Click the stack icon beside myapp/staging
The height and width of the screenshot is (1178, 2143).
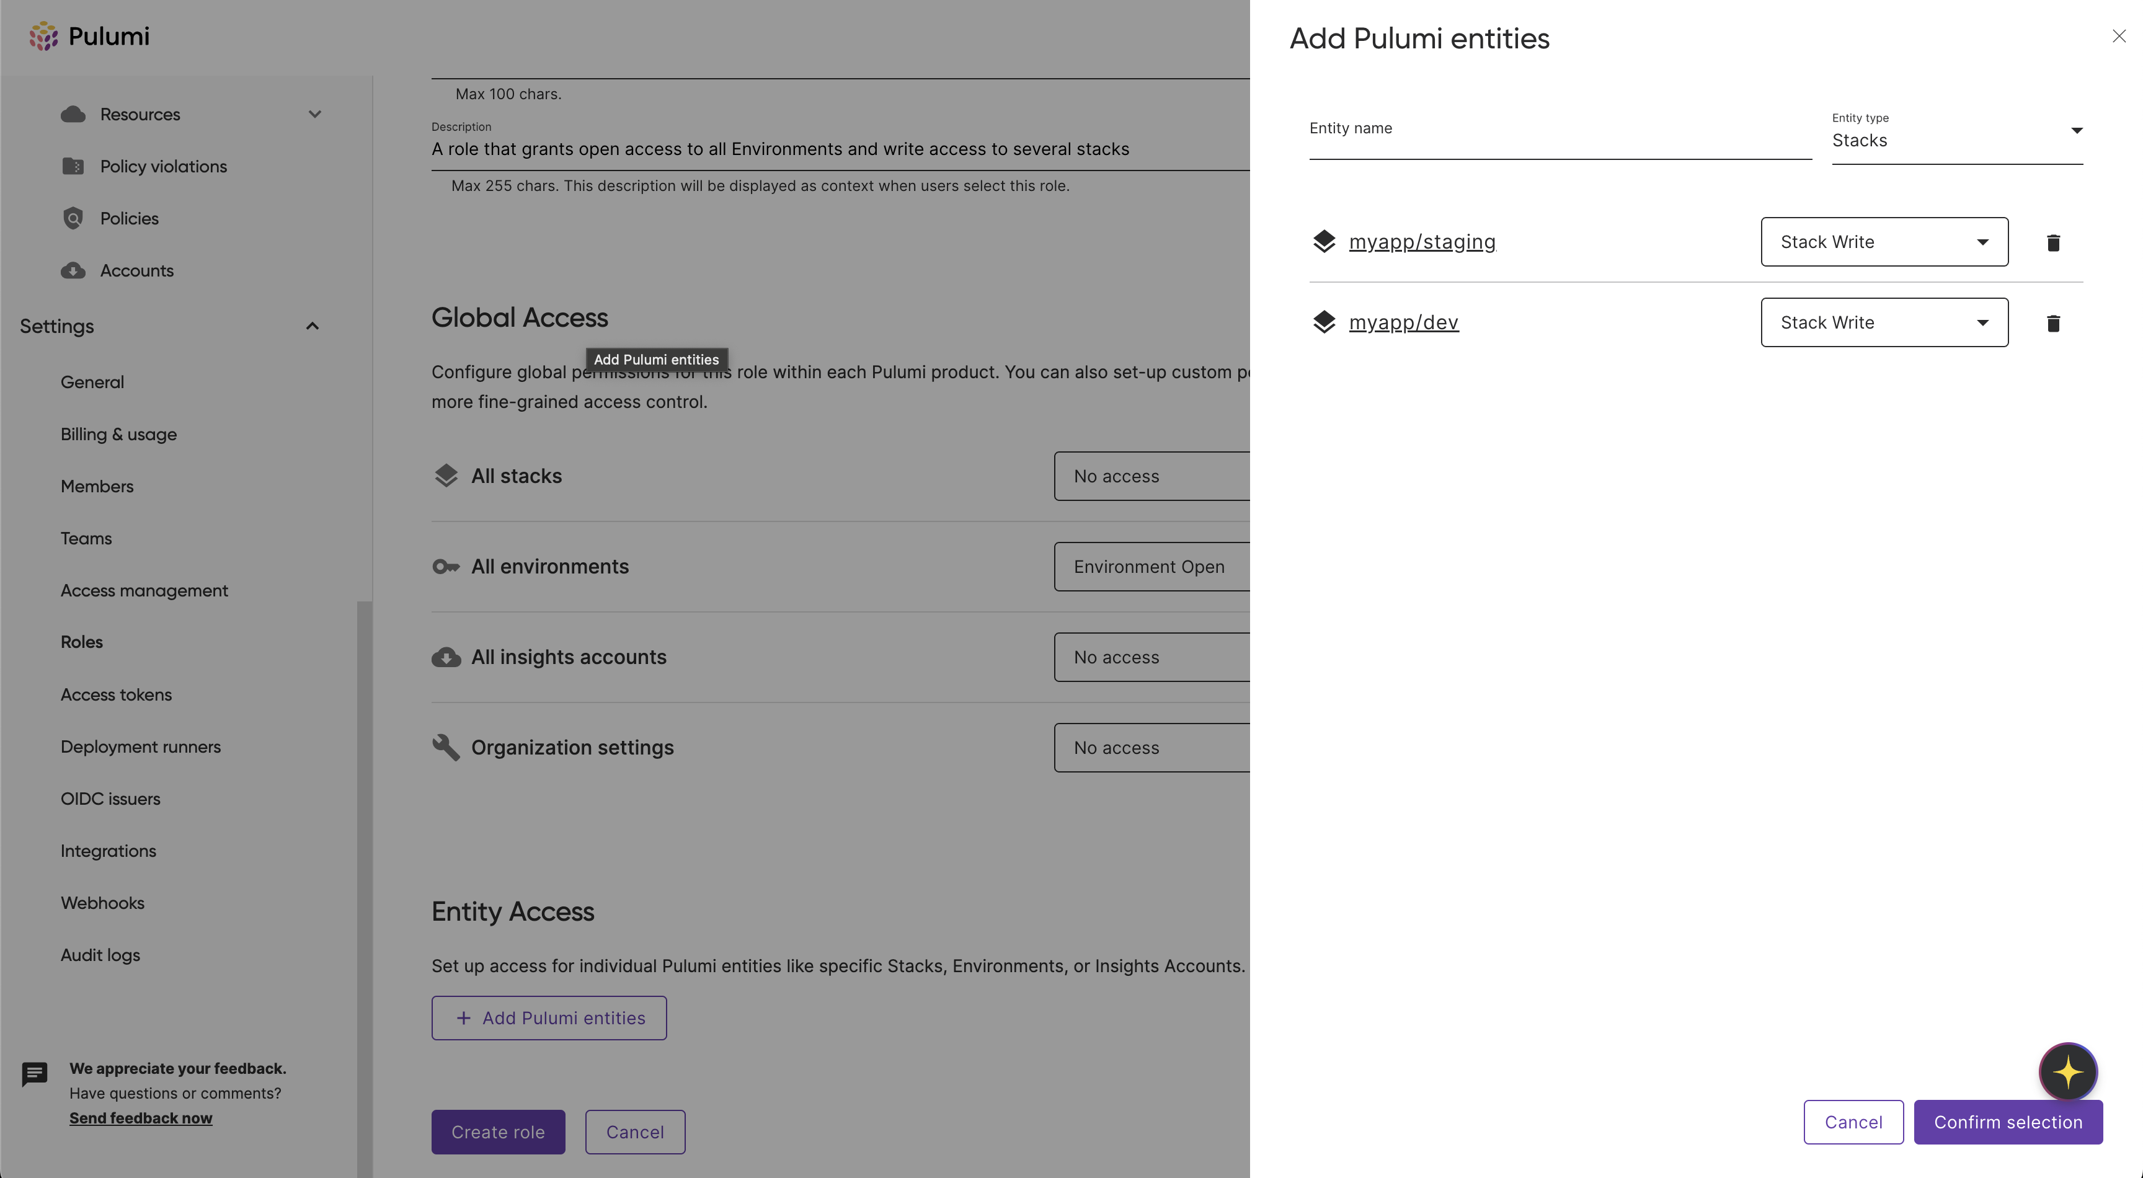click(1324, 241)
